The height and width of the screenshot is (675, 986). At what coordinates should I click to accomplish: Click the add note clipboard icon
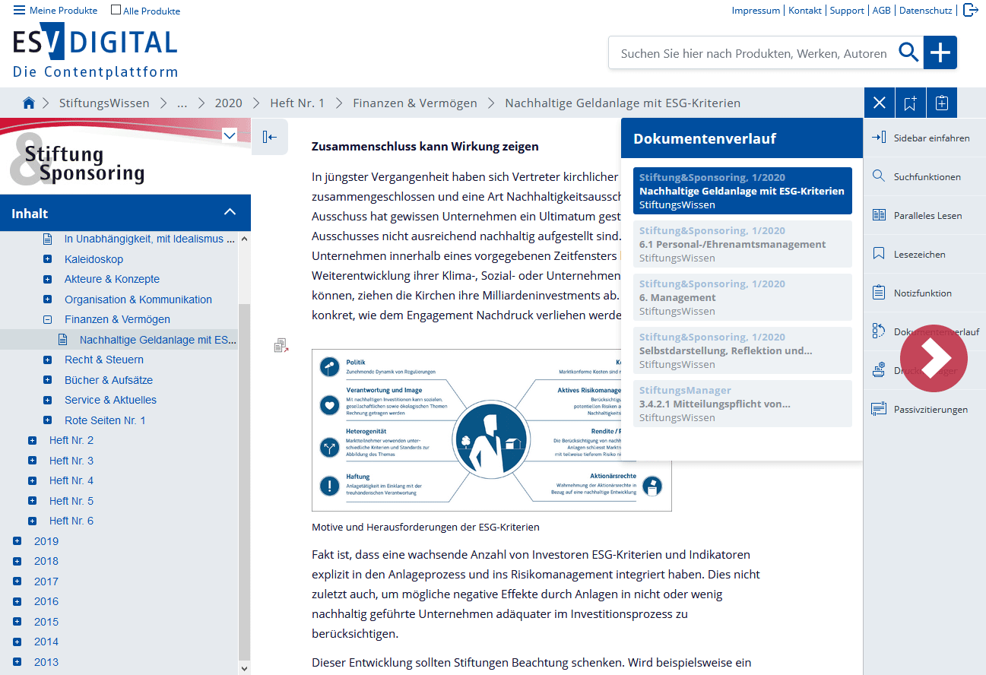942,103
